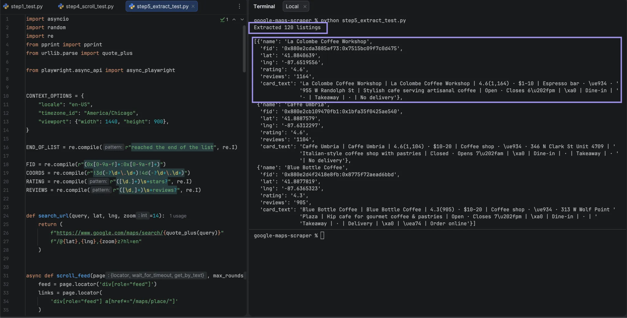
Task: Click the ': int' type hint after zoom
Action: (x=143, y=216)
